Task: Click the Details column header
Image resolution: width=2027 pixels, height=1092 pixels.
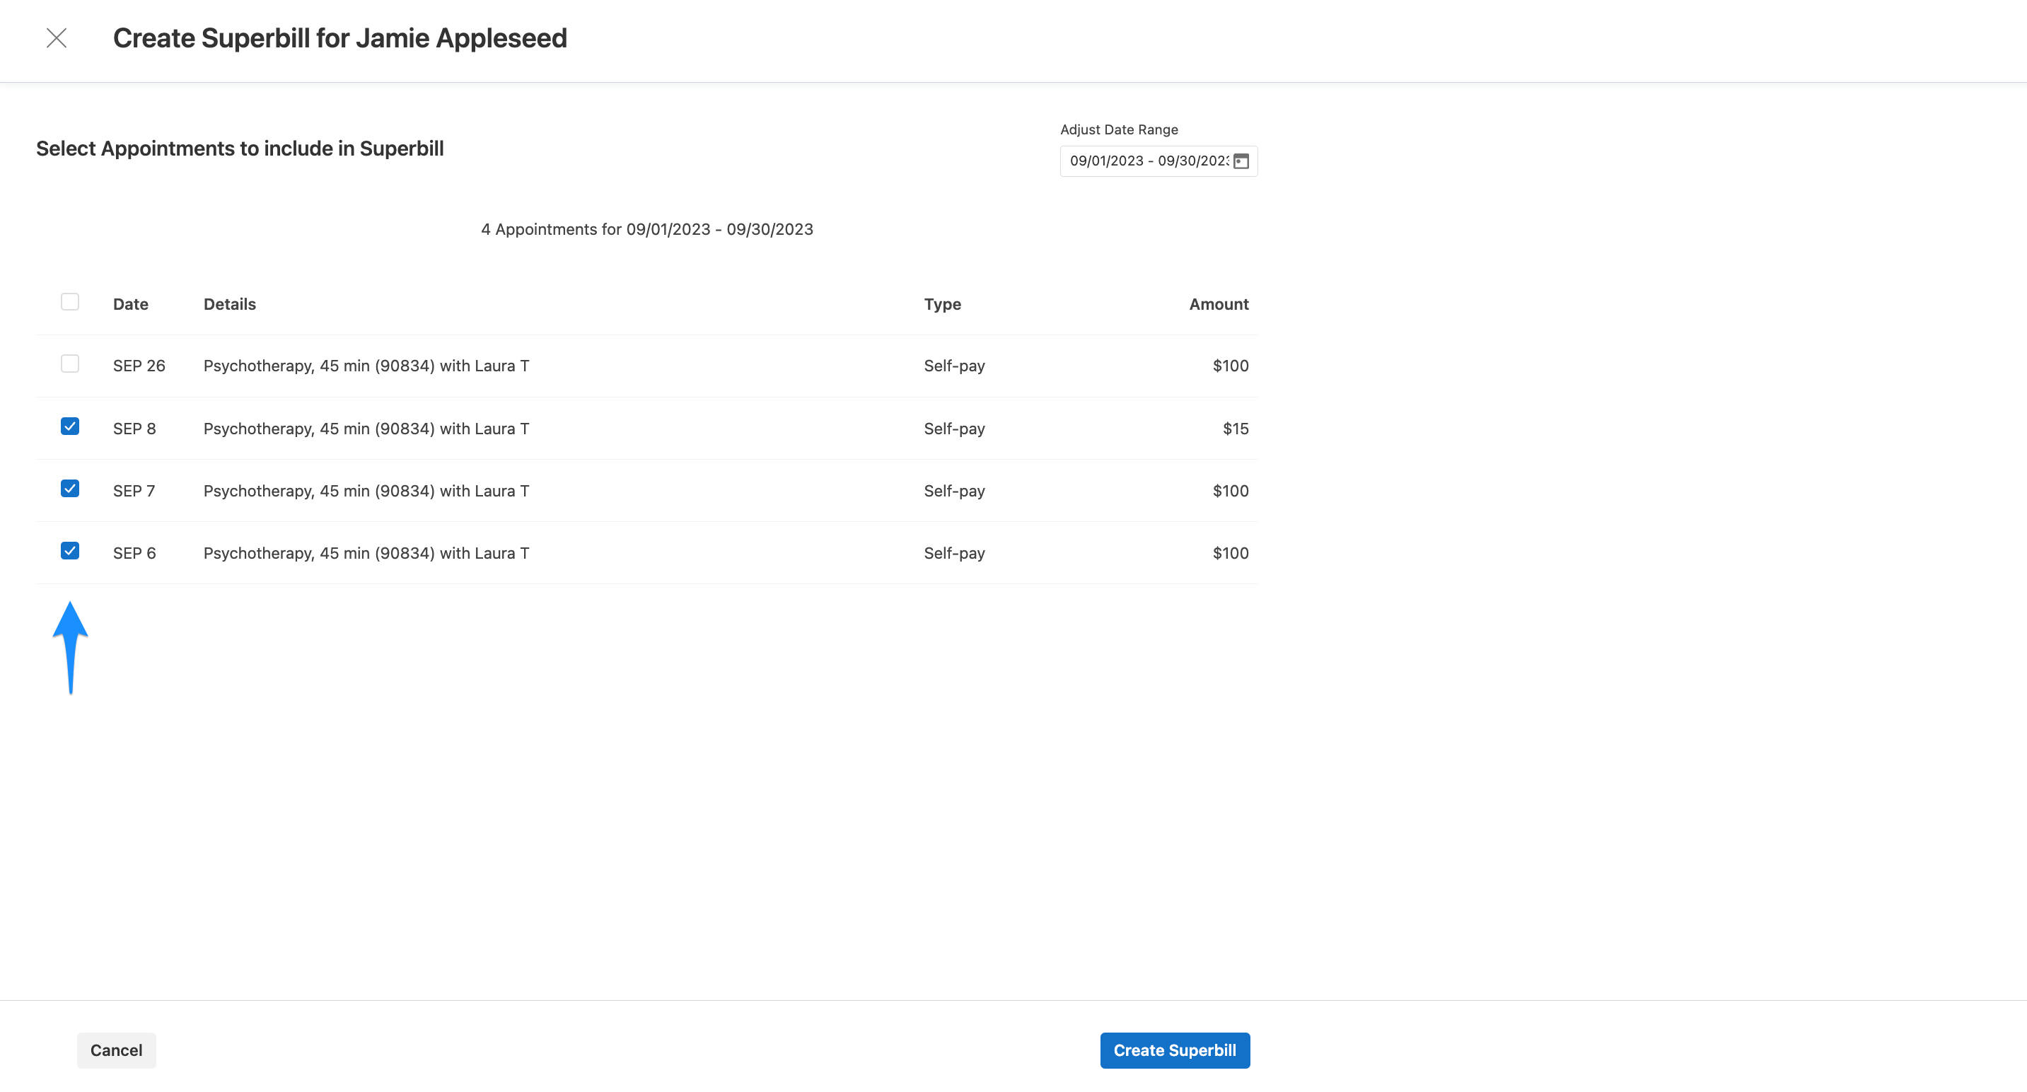Action: 229,303
